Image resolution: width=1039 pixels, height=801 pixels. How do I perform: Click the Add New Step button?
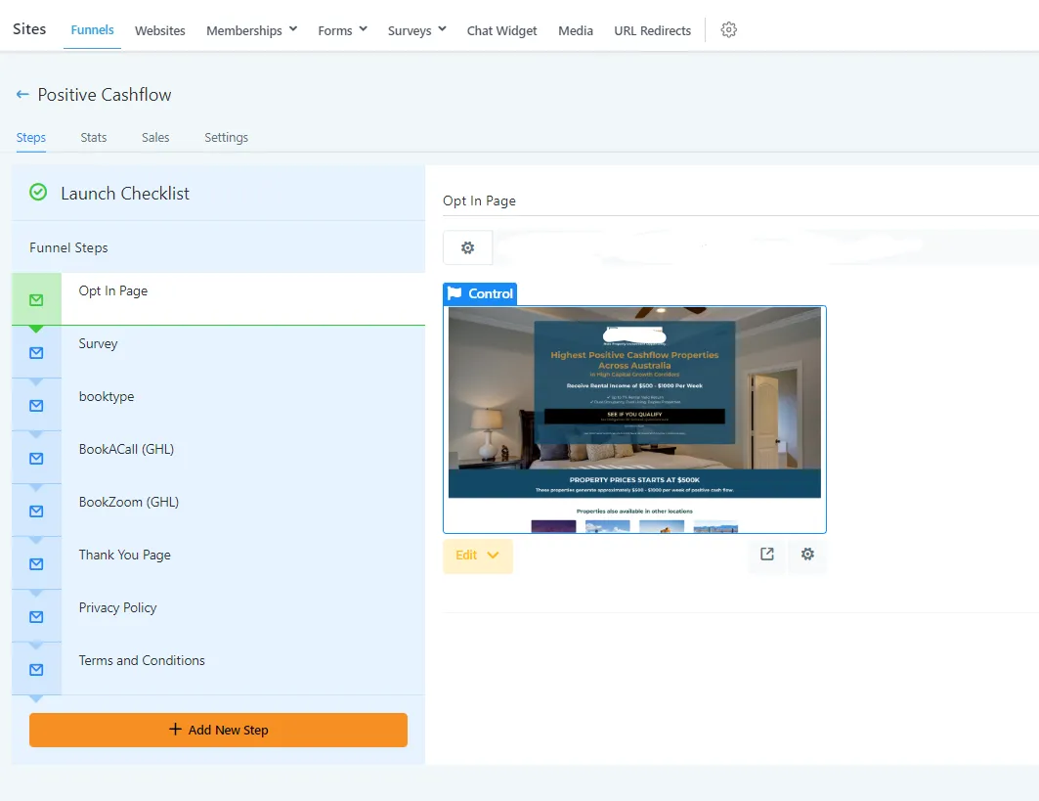(218, 730)
